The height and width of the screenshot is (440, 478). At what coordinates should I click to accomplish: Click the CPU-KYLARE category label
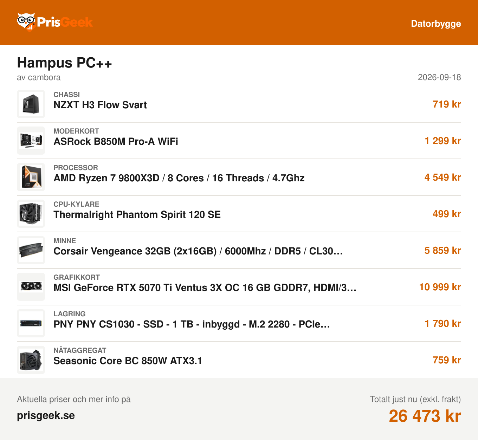pos(76,204)
